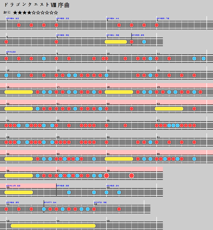Select measure number 27
Screen dimensions: 213x230
point(158,120)
